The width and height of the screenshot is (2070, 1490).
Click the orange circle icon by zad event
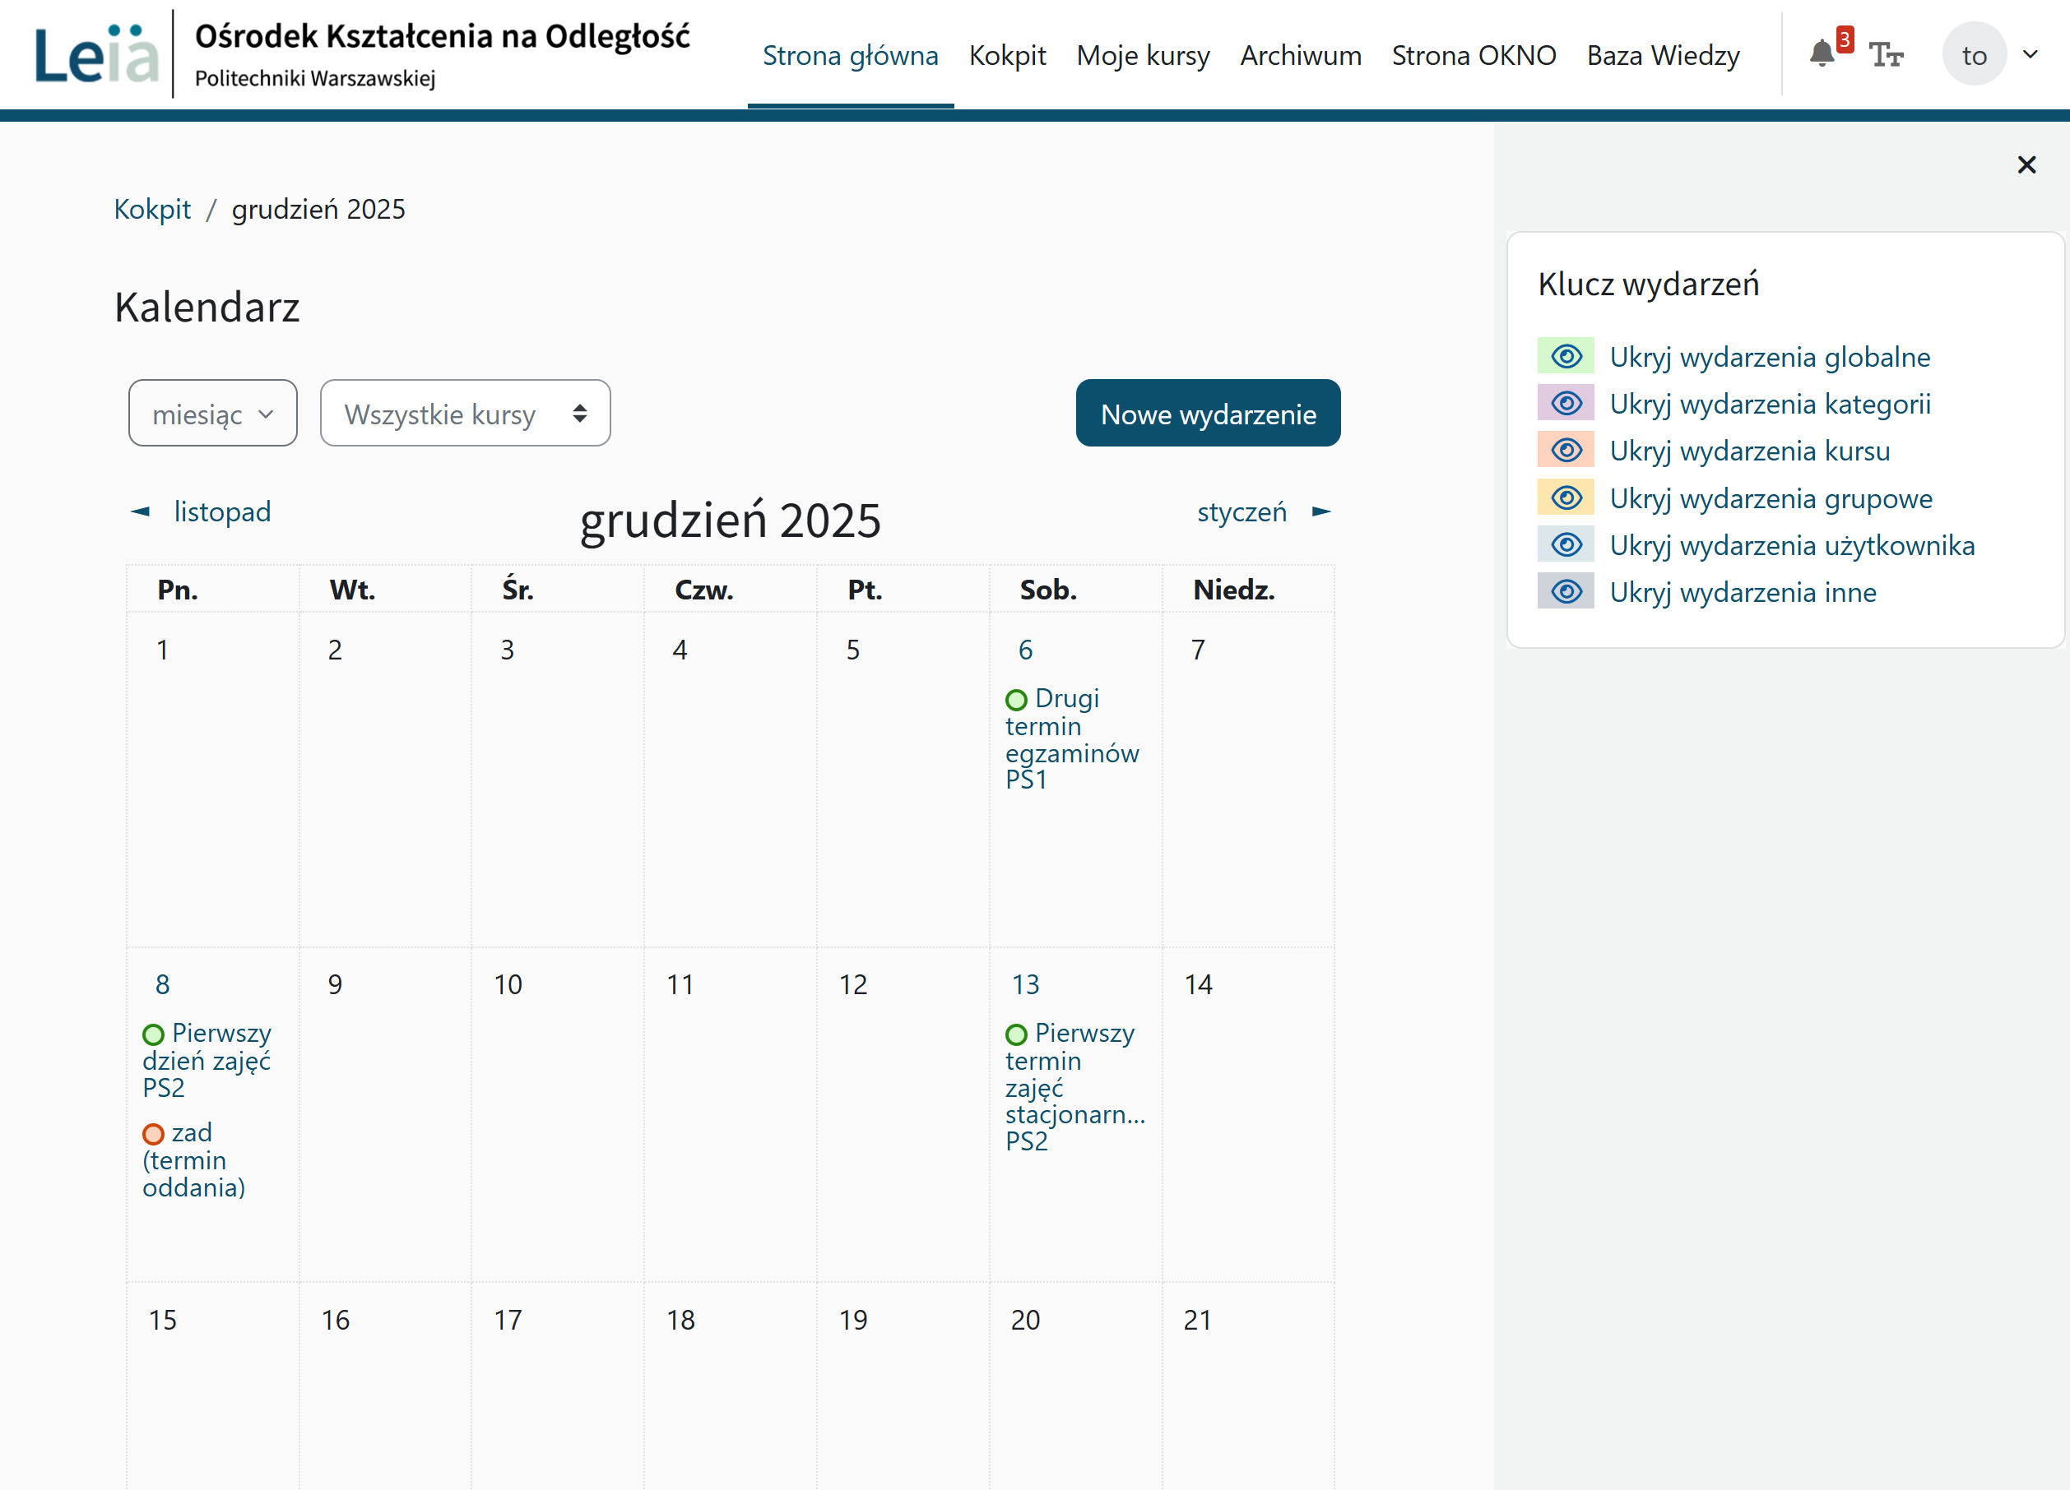point(152,1134)
